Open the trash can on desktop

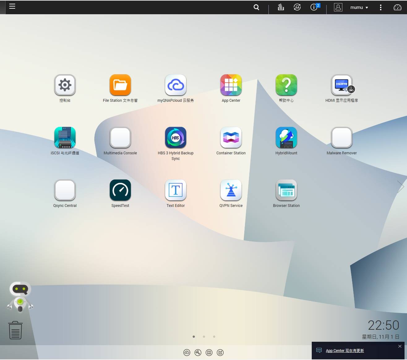click(x=15, y=330)
